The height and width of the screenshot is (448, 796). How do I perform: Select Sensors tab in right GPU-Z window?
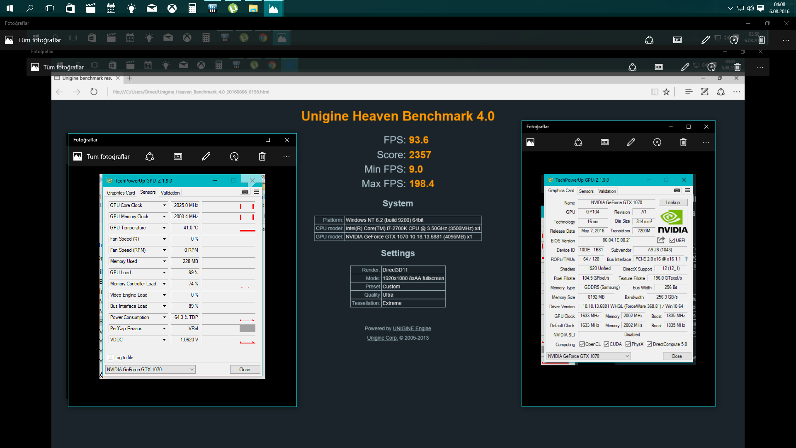tap(586, 191)
